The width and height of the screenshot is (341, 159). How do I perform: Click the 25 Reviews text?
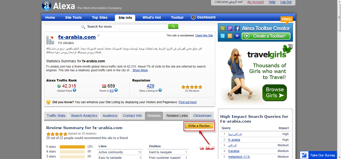pyautogui.click(x=192, y=91)
